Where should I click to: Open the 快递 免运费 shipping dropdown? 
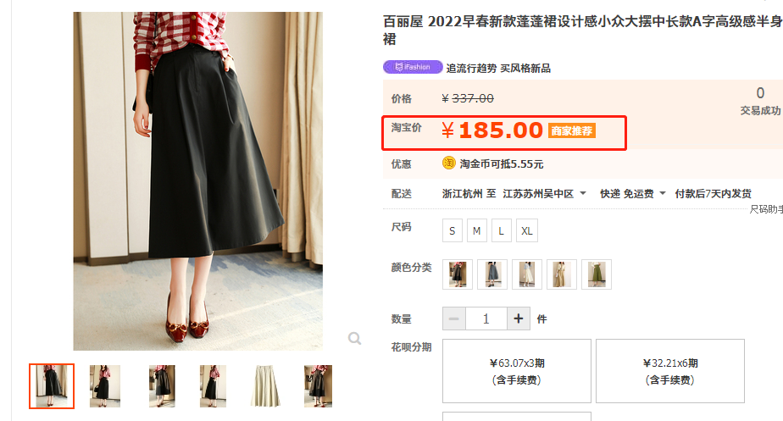(x=633, y=194)
